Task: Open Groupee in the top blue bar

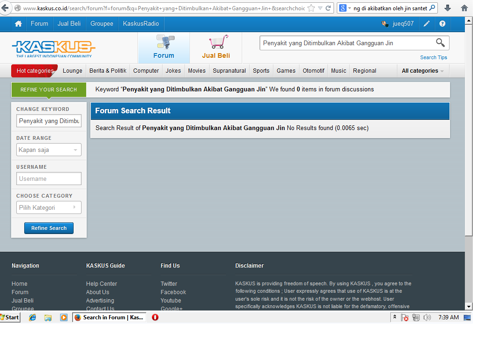Action: pos(102,24)
